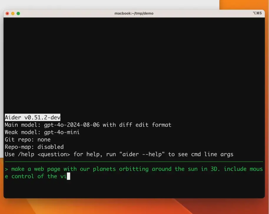Click the 'Git repo: none' line
This screenshot has height=214, width=269.
pyautogui.click(x=28, y=140)
